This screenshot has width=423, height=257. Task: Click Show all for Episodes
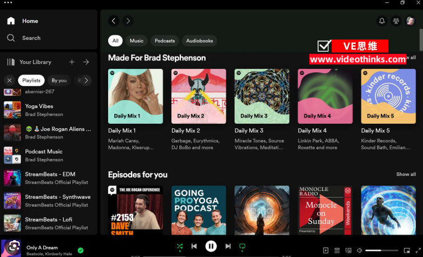(x=406, y=174)
